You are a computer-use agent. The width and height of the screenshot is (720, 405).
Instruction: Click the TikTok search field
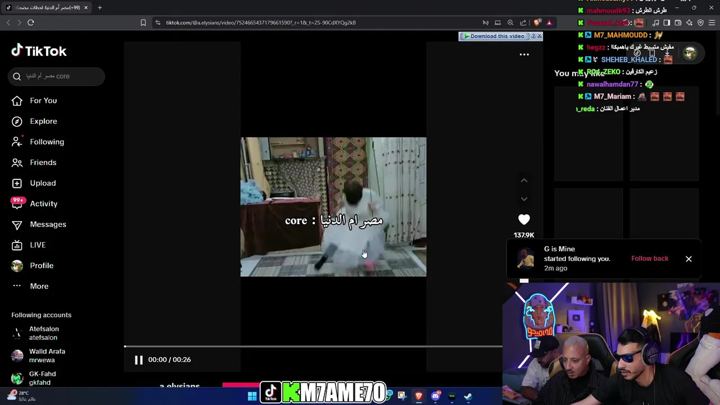56,76
